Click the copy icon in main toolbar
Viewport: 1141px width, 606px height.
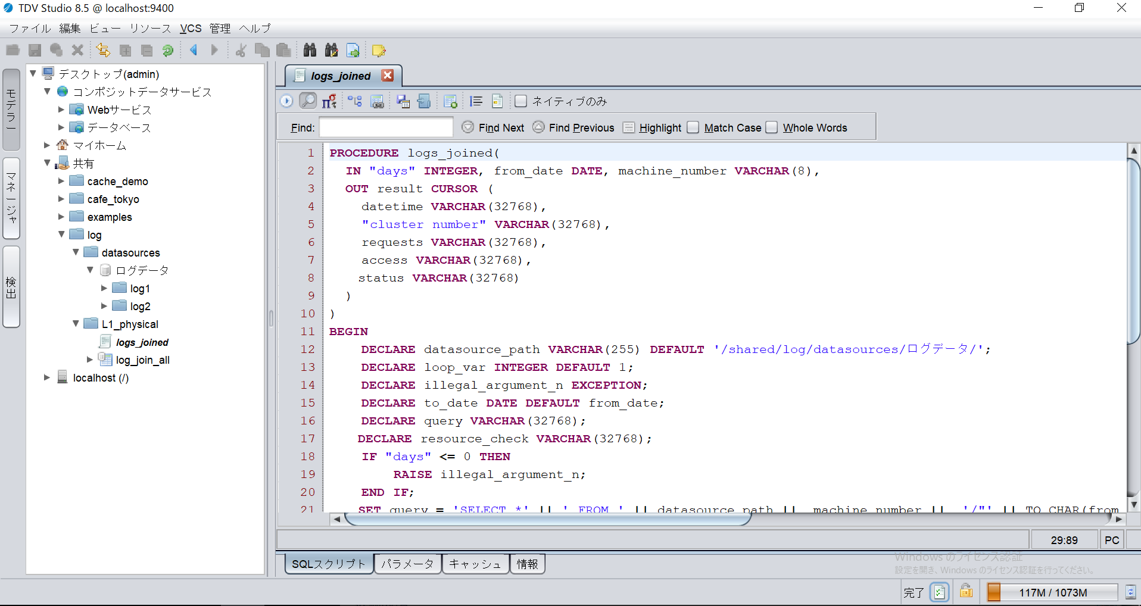coord(262,51)
